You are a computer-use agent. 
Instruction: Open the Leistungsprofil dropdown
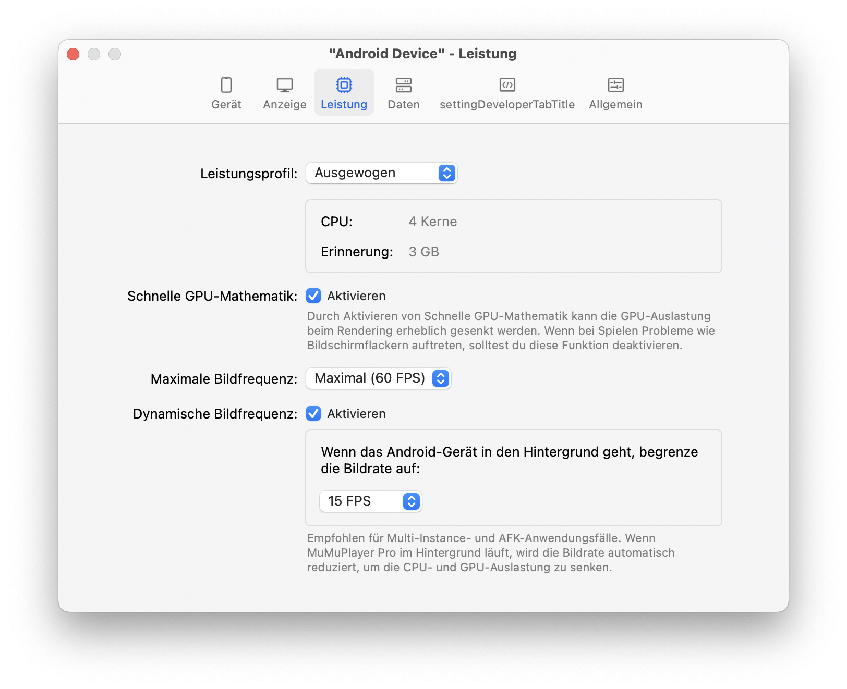pyautogui.click(x=381, y=173)
